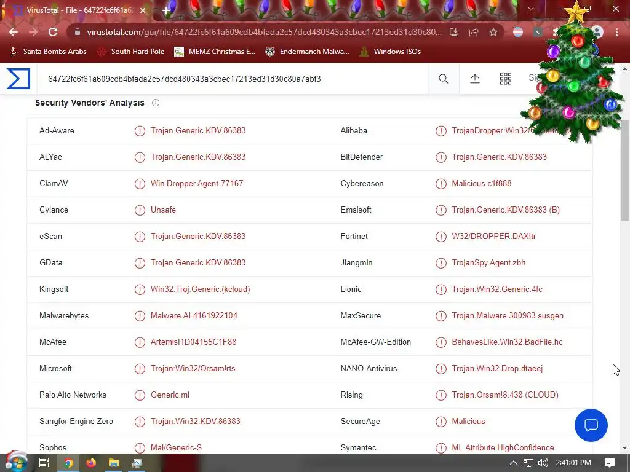Click the share page icon
The width and height of the screenshot is (630, 472).
474,32
